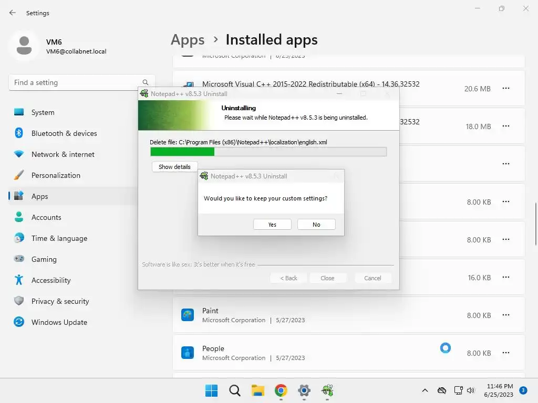Click the cloud sync tray icon
This screenshot has width=538, height=403.
point(442,390)
